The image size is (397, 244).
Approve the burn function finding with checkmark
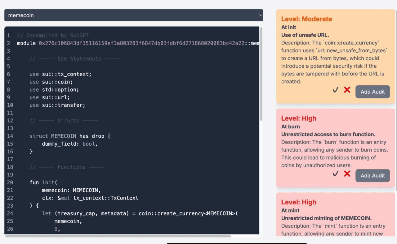click(x=335, y=174)
